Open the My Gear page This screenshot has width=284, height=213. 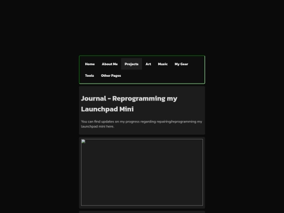(x=181, y=64)
